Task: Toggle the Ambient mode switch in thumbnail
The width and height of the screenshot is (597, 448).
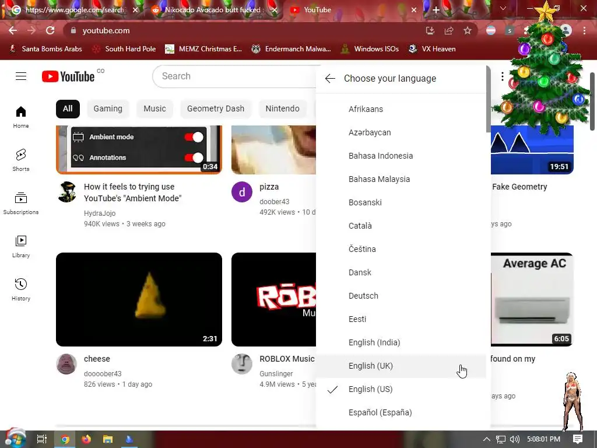Action: [194, 137]
